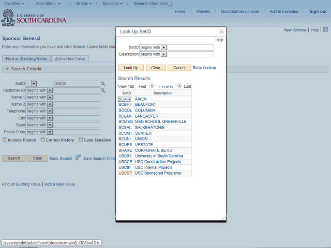The width and height of the screenshot is (331, 248).
Task: Switch to Add a New Value tab
Action: coord(70,58)
